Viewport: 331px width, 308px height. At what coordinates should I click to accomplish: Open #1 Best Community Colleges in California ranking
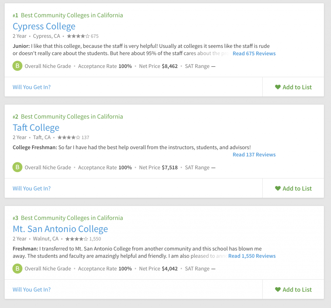click(68, 15)
